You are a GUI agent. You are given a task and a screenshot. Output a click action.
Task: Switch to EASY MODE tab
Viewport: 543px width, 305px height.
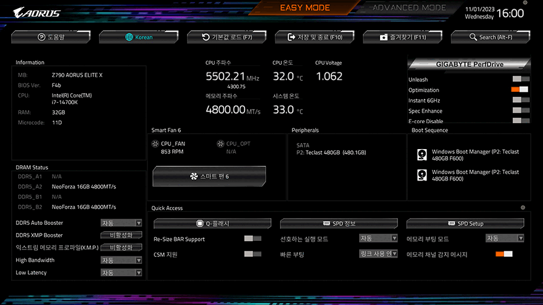point(305,7)
